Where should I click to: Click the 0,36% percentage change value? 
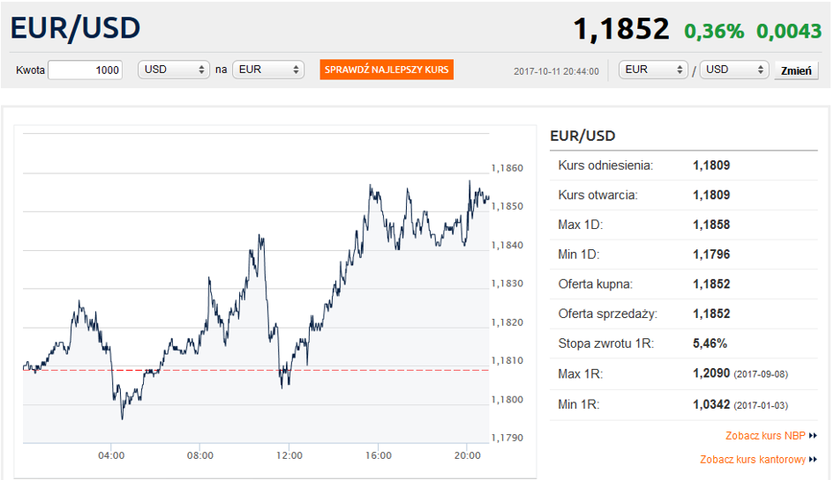pyautogui.click(x=714, y=31)
